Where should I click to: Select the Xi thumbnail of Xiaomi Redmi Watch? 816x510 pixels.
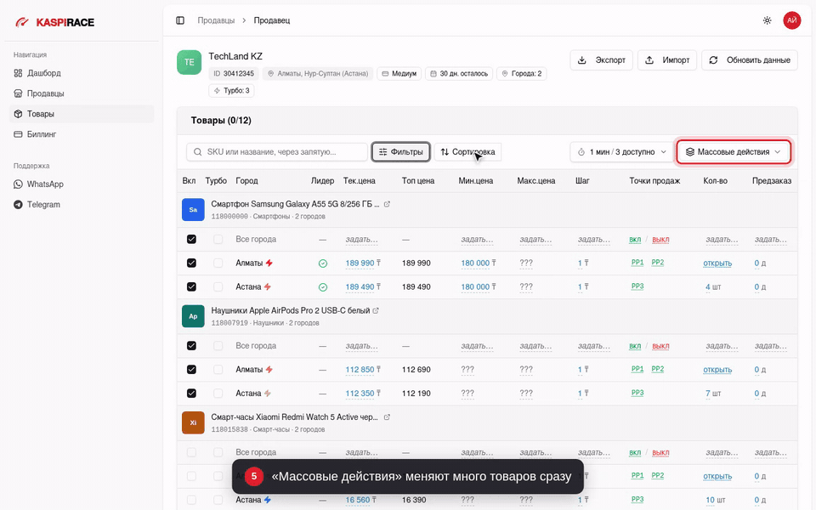click(193, 422)
